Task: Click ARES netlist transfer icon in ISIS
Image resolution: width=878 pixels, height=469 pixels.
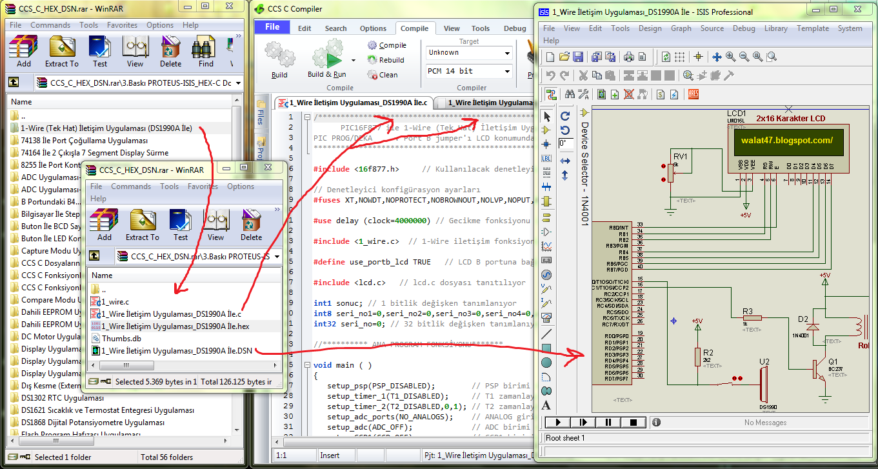Action: click(x=693, y=94)
